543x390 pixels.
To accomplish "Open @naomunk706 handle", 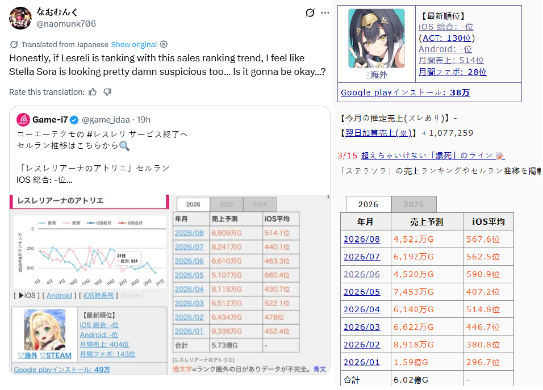I will 66,24.
